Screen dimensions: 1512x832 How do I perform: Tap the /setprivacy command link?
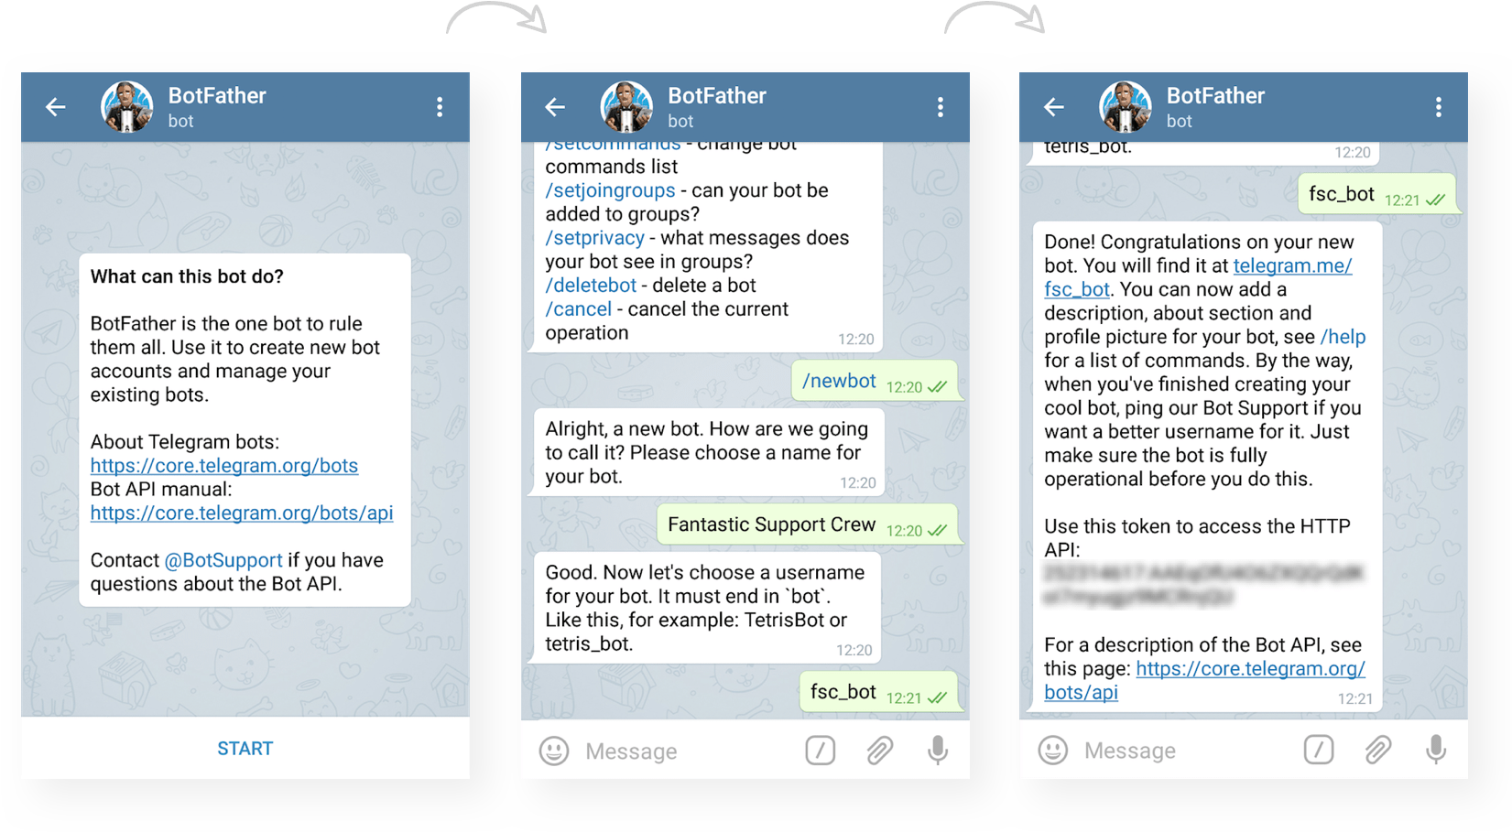tap(595, 238)
